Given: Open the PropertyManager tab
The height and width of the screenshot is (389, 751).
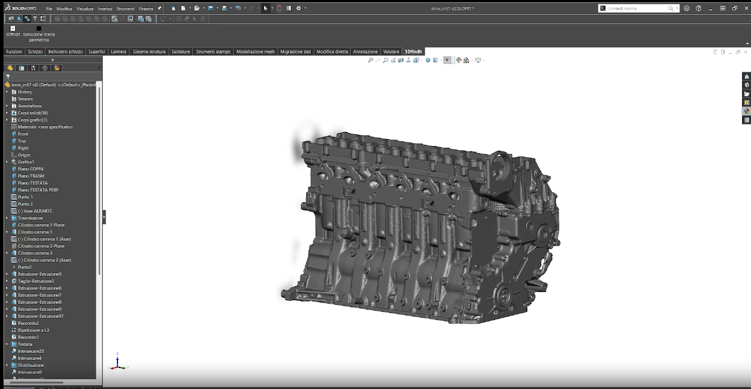Looking at the screenshot, I should 22,68.
